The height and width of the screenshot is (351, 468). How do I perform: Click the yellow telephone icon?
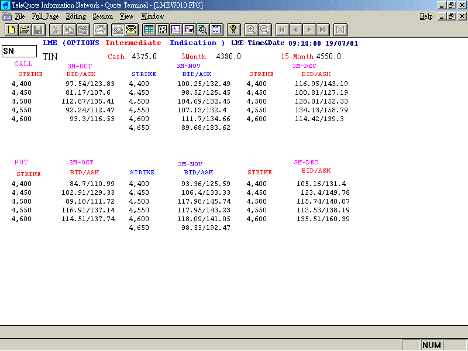[131, 30]
